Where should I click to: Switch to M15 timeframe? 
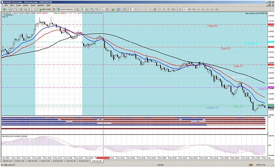189,9
